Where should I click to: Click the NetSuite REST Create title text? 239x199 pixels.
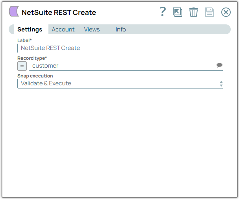pos(59,13)
